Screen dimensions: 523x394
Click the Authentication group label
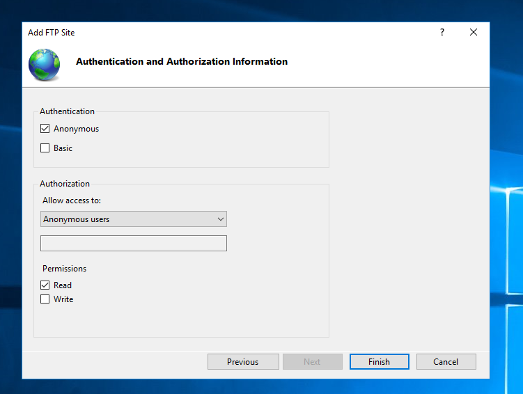(67, 111)
